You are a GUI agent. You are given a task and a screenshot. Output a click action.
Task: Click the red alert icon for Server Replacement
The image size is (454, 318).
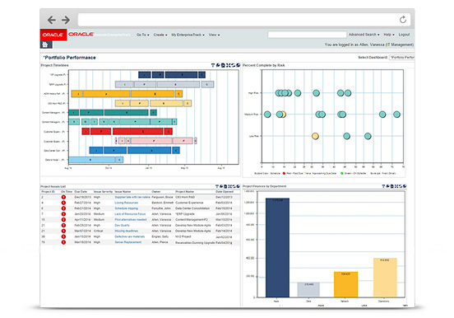tap(63, 242)
